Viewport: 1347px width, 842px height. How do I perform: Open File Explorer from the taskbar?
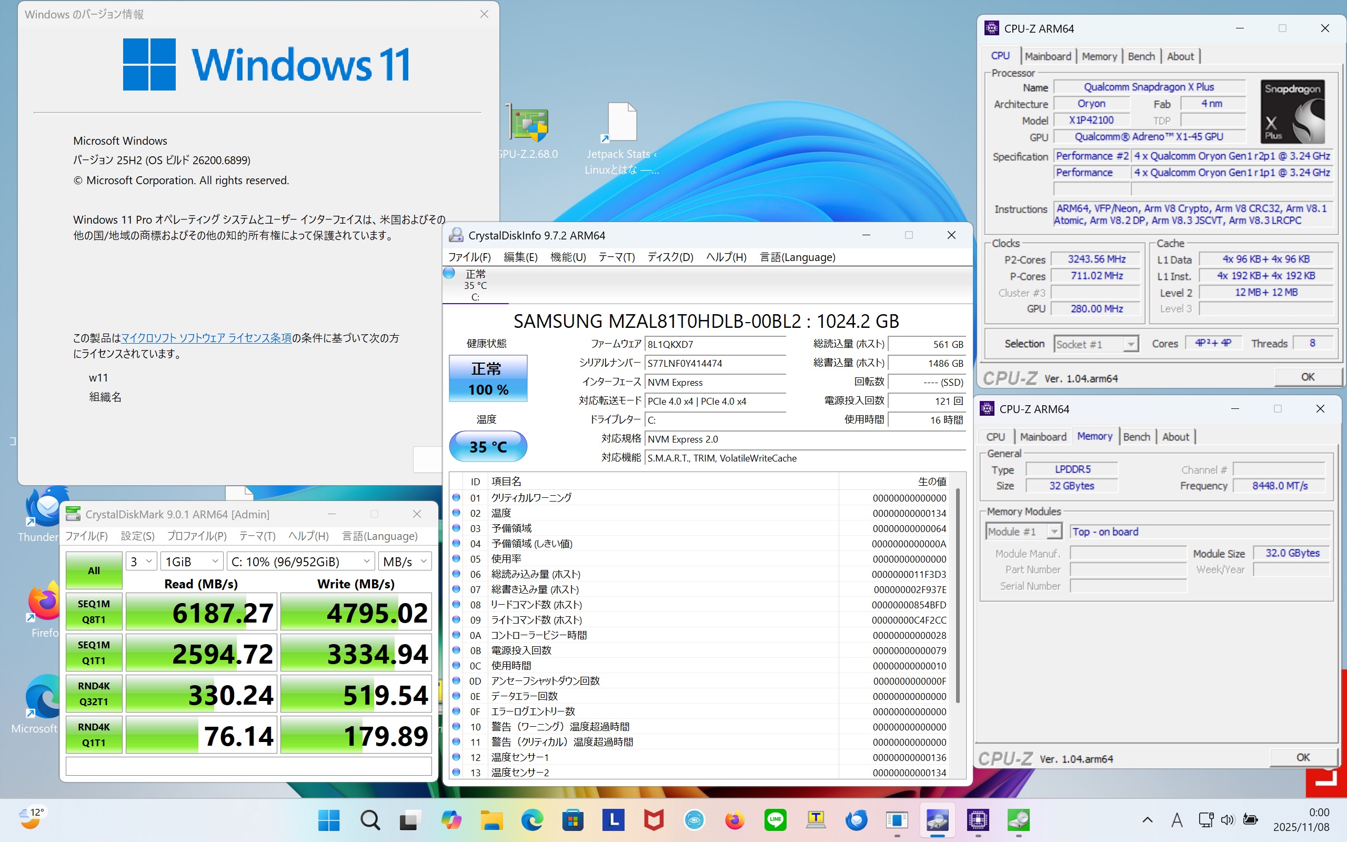491,820
